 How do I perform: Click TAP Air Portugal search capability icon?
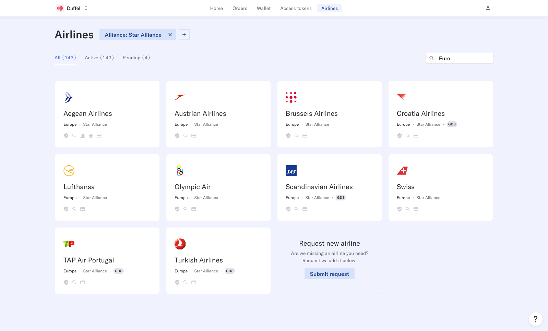74,282
